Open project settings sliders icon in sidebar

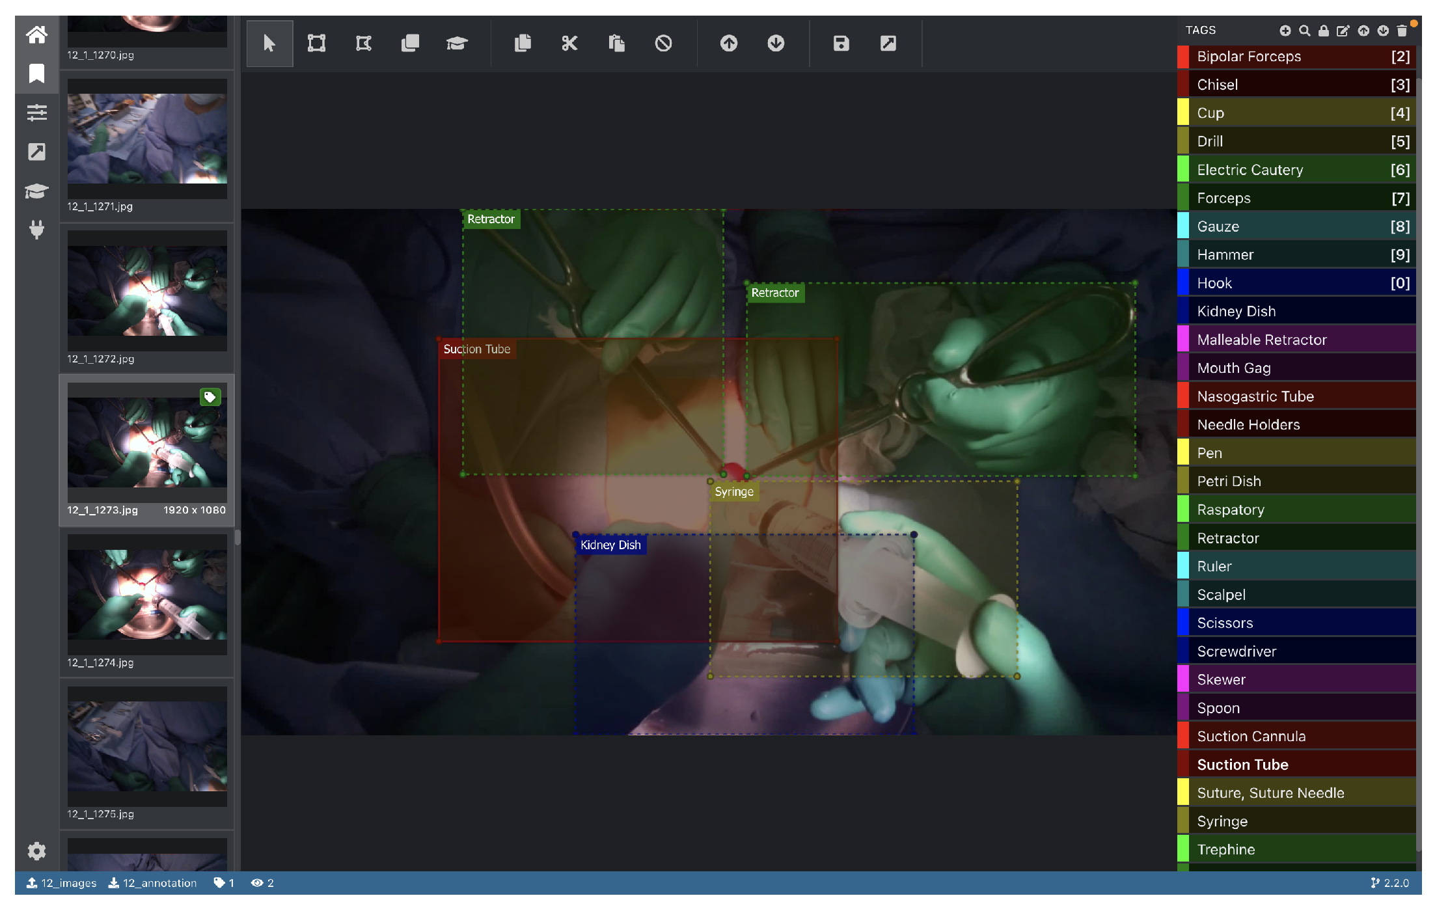coord(36,113)
